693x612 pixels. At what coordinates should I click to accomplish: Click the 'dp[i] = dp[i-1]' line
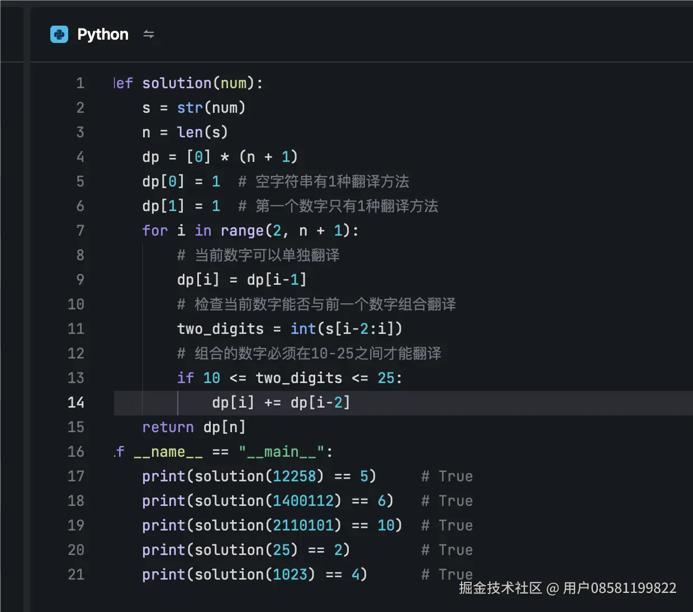pos(242,280)
